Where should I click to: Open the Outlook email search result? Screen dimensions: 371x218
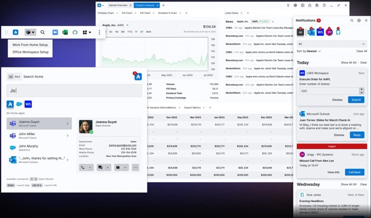(x=39, y=160)
